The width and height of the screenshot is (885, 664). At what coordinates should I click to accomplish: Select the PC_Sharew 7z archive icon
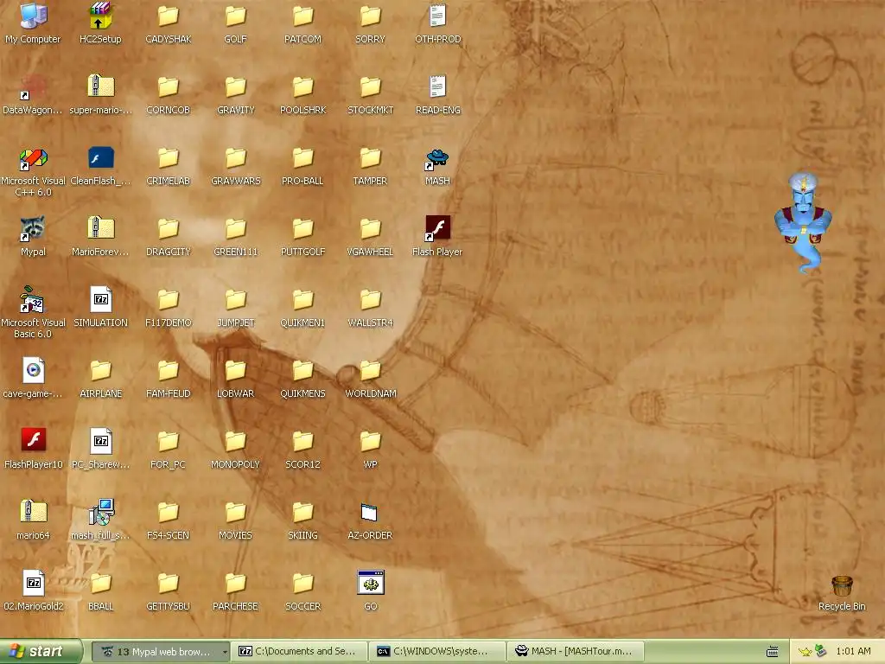pos(100,441)
